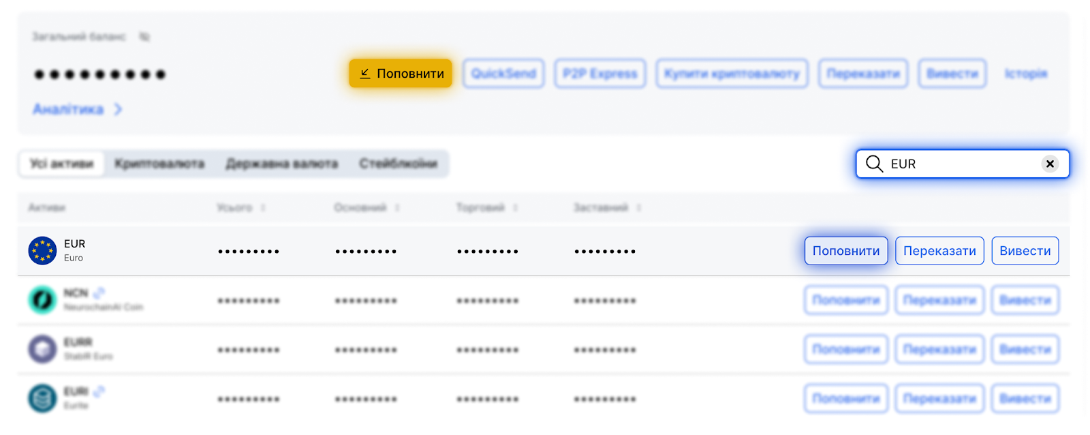Switch to the Криптовалюта tab
Viewport: 1090px width, 435px height.
[159, 164]
